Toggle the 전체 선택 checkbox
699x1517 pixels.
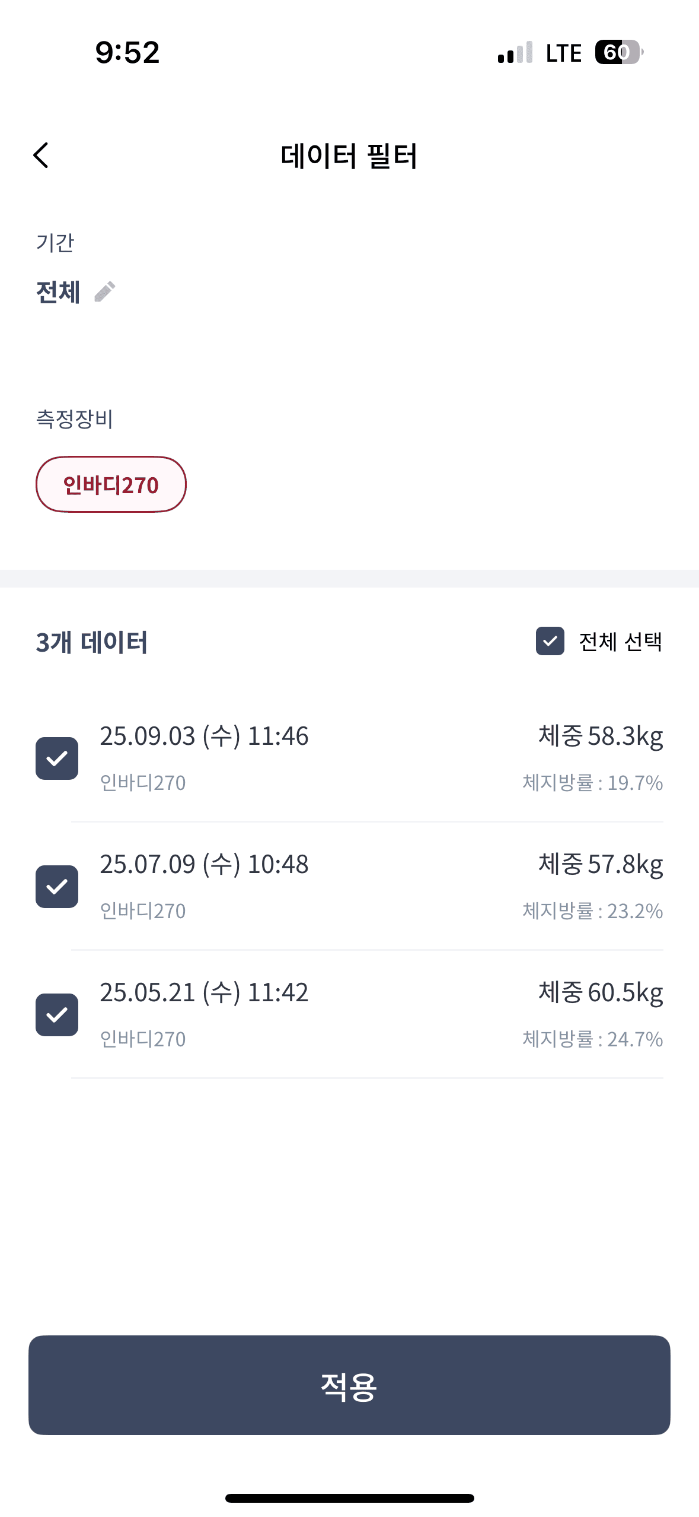pos(550,641)
